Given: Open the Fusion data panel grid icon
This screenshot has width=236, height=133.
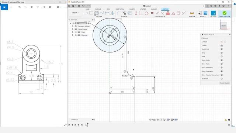Looking at the screenshot, I should (69, 6).
